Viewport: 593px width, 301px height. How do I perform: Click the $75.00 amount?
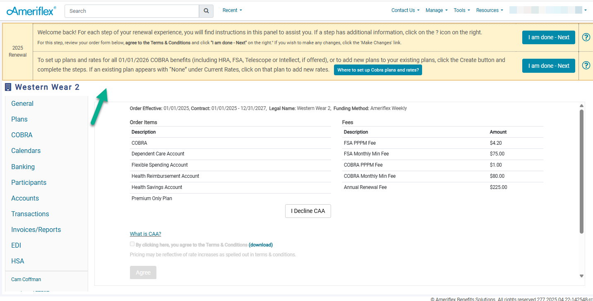[497, 154]
